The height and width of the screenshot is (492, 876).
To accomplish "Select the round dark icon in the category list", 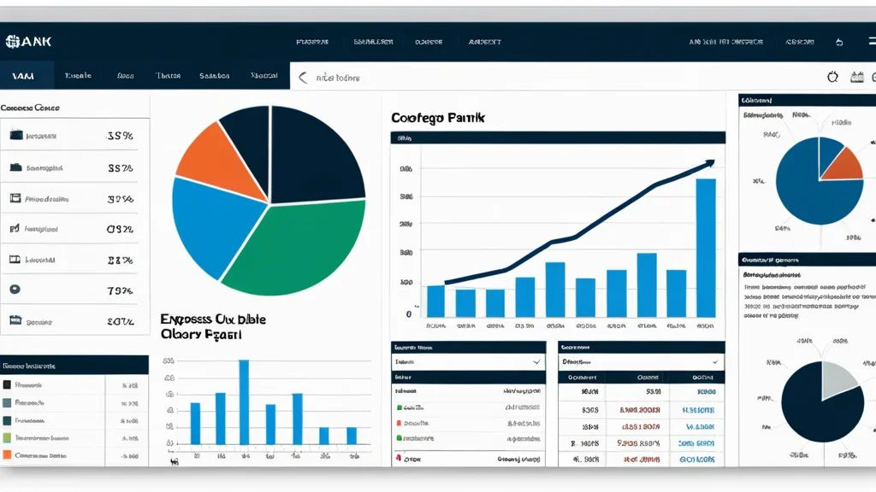I will pyautogui.click(x=15, y=289).
